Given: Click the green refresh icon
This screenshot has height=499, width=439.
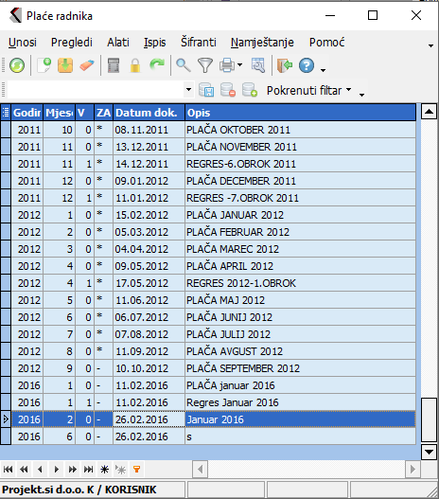Looking at the screenshot, I should point(17,65).
